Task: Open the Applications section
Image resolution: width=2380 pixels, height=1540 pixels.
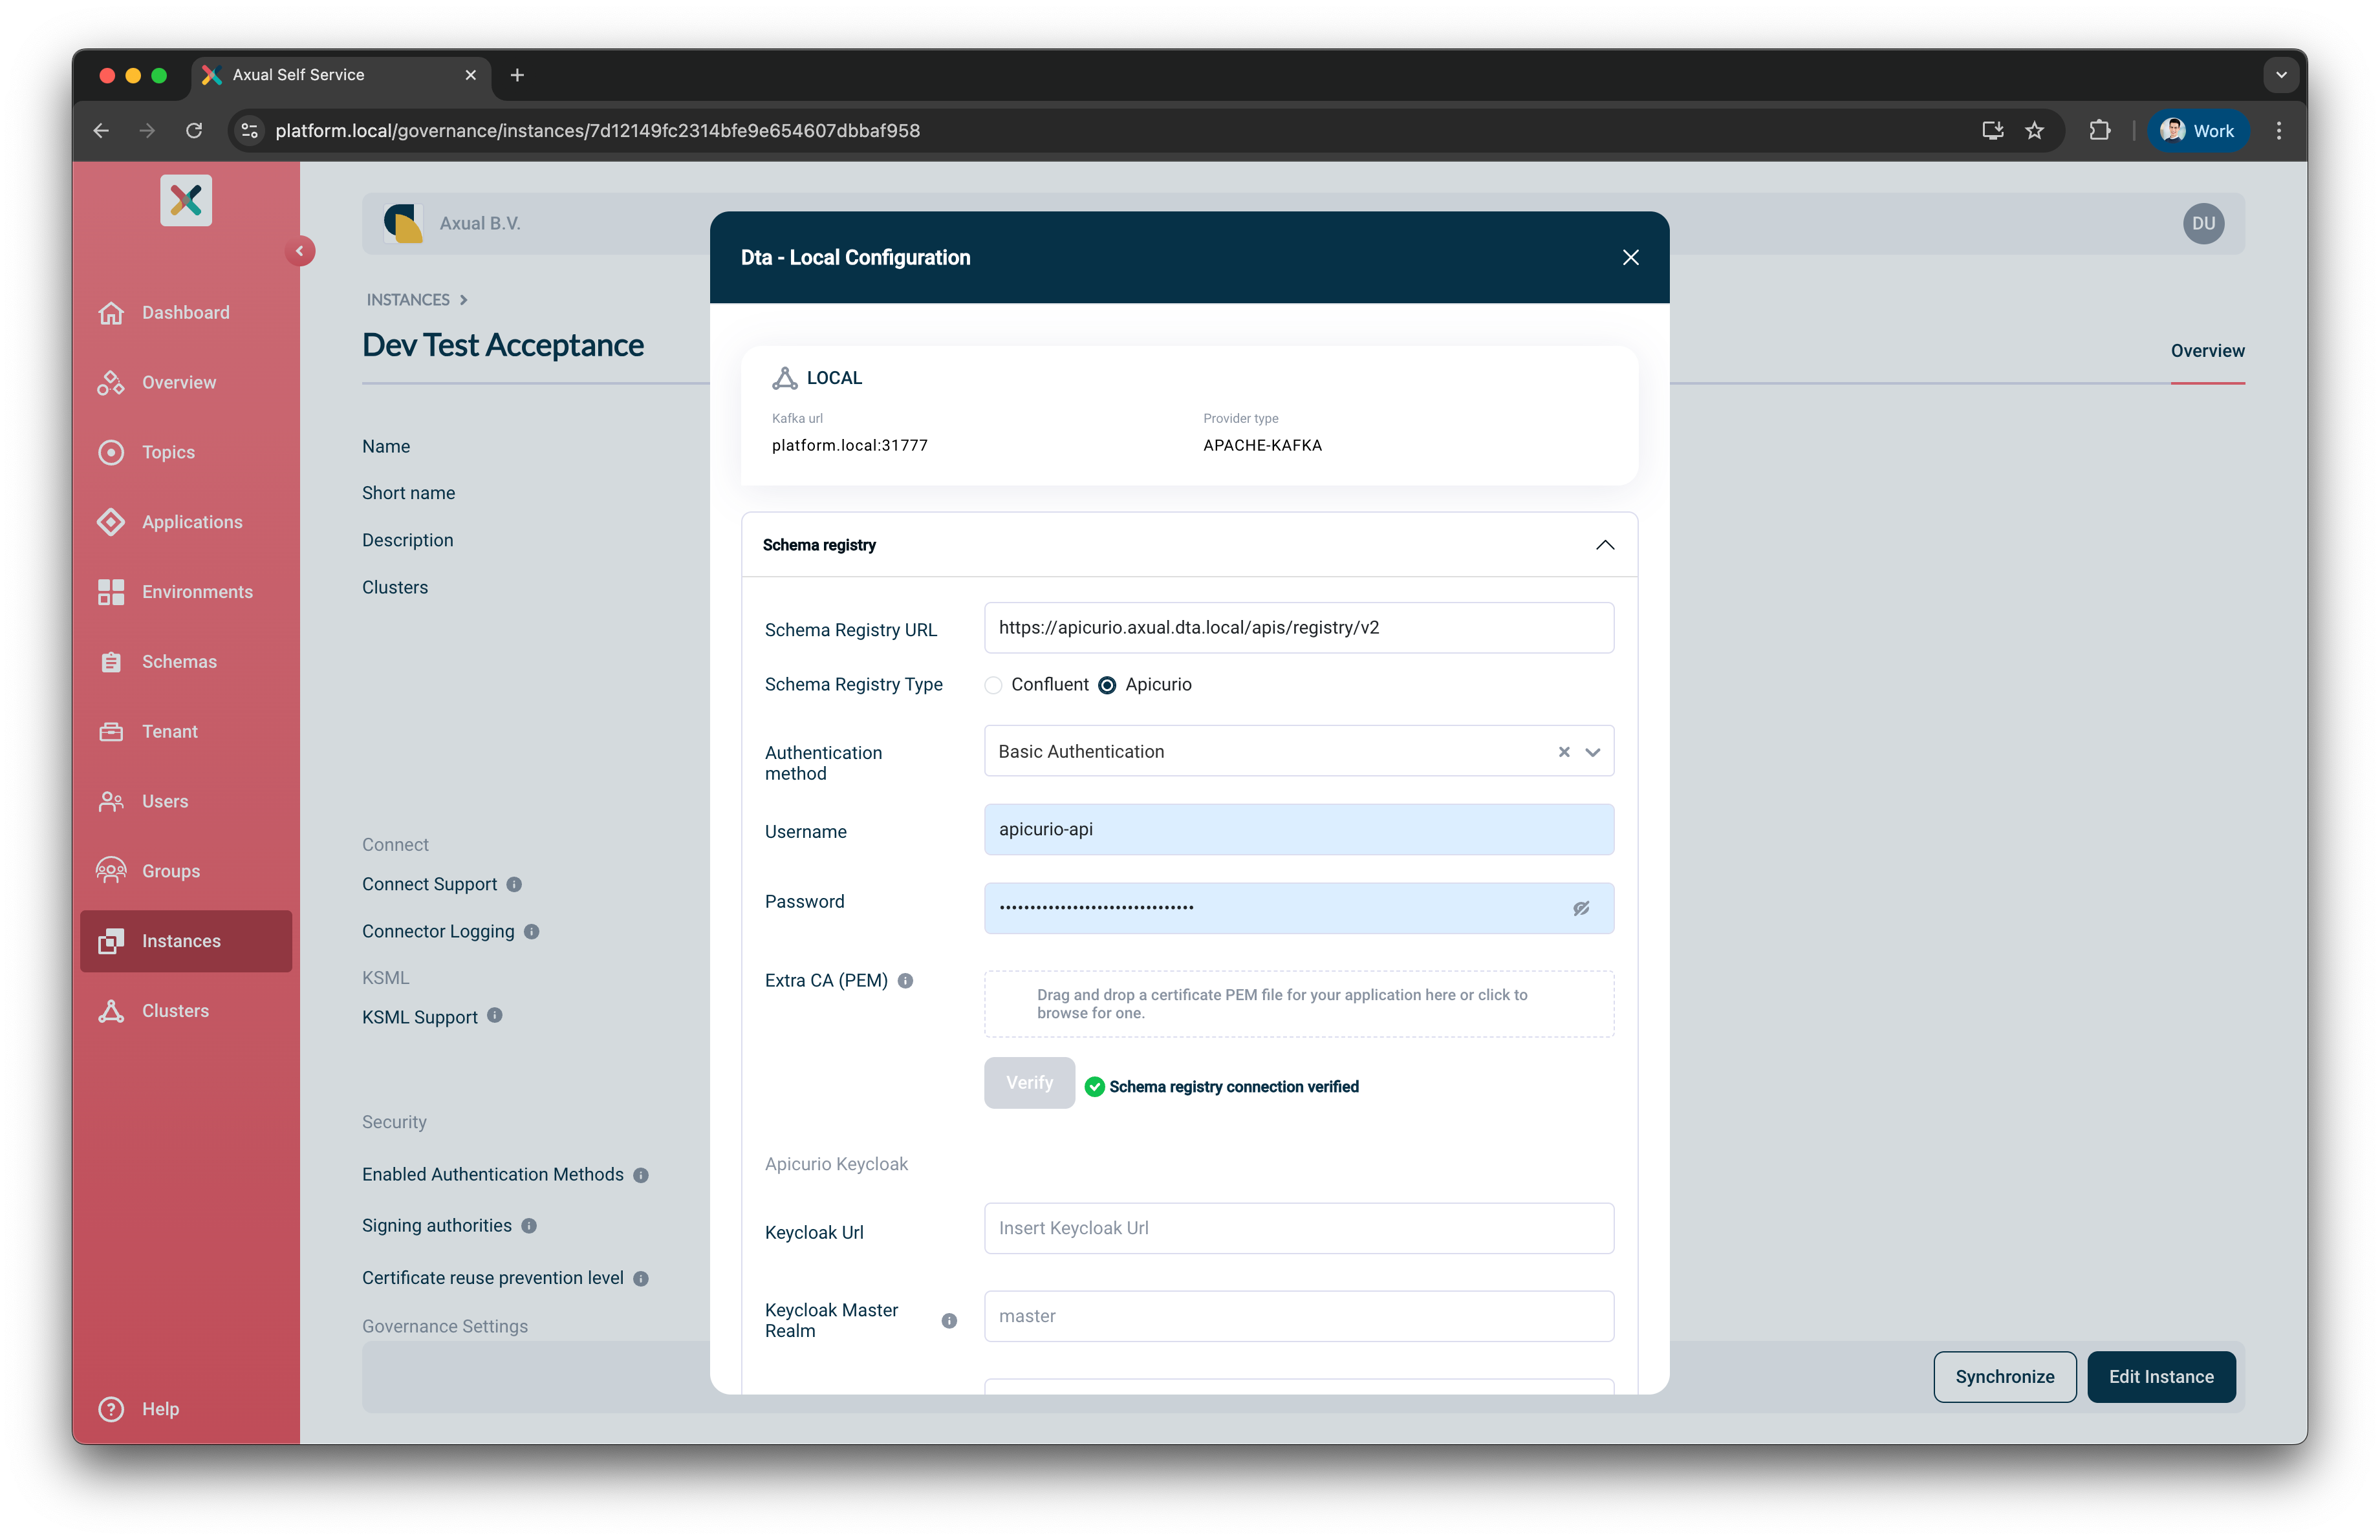Action: tap(192, 522)
